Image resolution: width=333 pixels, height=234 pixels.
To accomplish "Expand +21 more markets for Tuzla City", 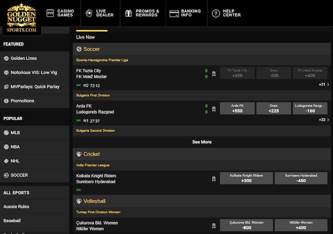I will [324, 84].
